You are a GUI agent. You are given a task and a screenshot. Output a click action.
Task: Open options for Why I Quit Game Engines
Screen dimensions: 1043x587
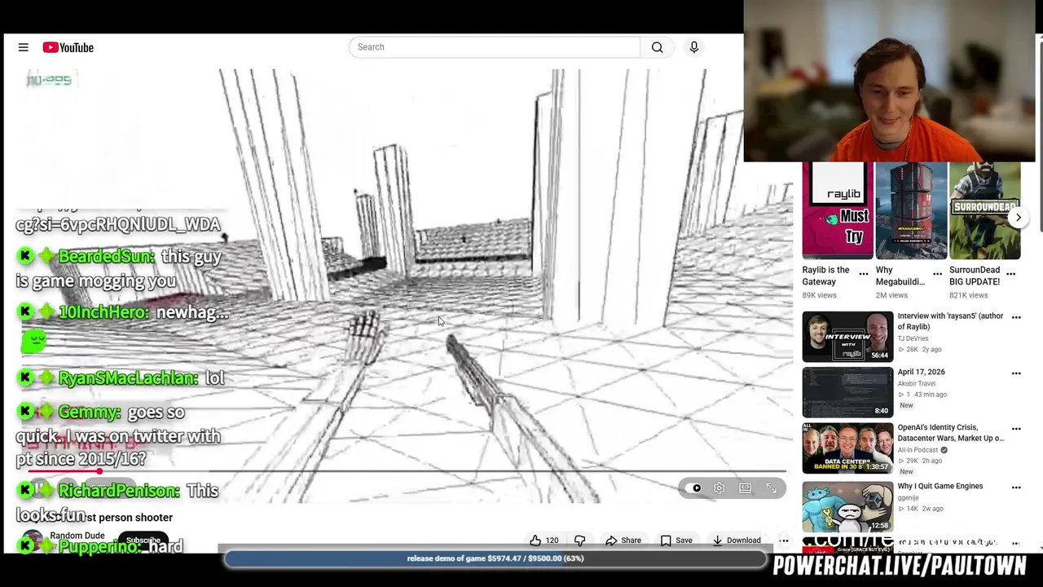point(1016,488)
